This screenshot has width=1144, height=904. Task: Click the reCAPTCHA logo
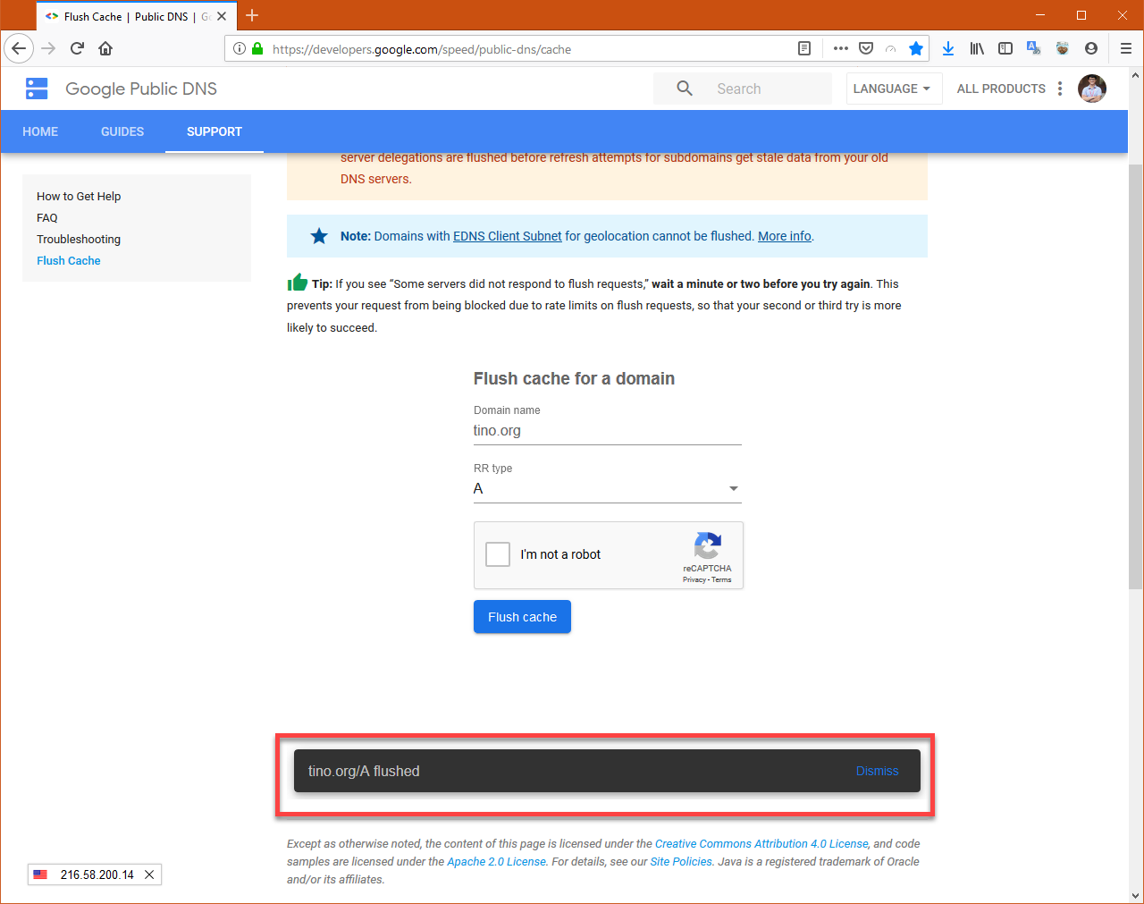pos(708,545)
